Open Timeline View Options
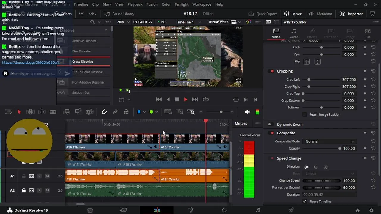 coord(8,112)
